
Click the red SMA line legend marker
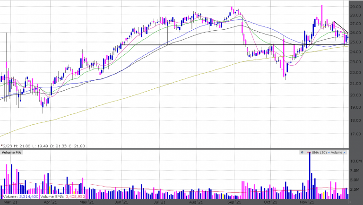pyautogui.click(x=309, y=153)
